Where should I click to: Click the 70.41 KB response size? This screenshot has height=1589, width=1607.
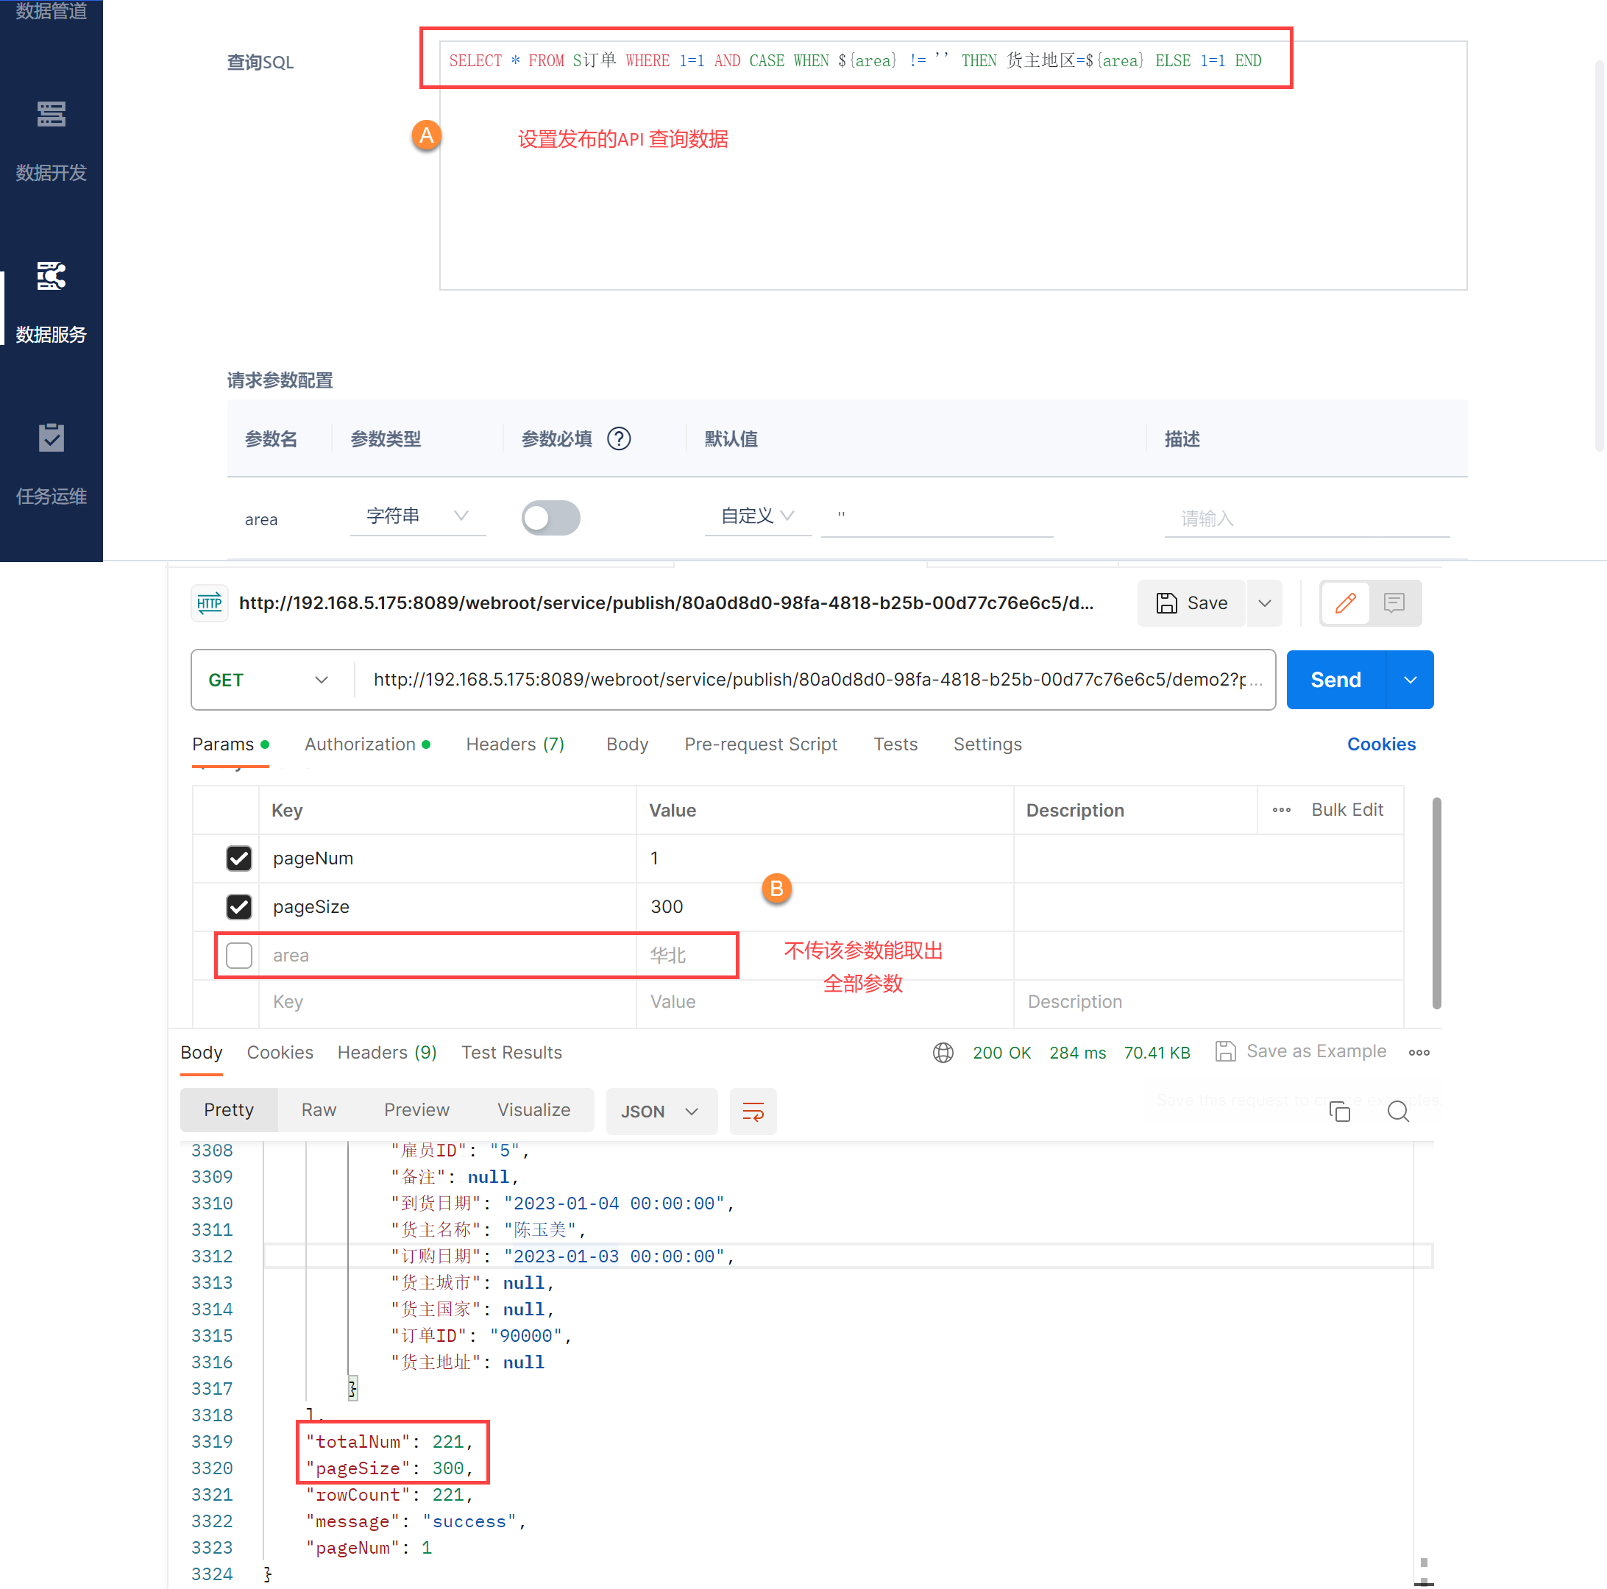(x=1156, y=1053)
